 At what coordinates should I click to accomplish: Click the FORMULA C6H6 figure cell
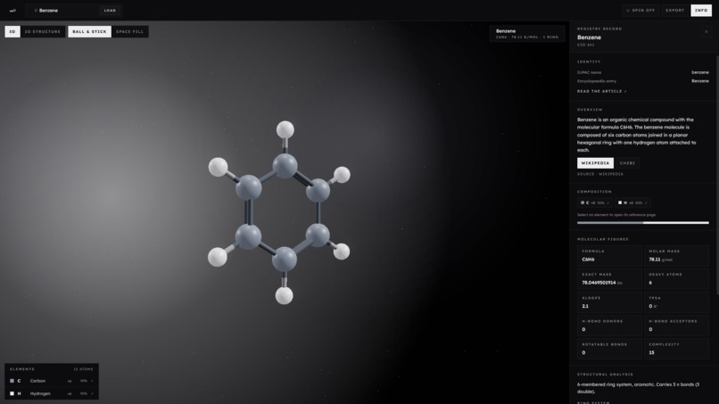click(609, 255)
